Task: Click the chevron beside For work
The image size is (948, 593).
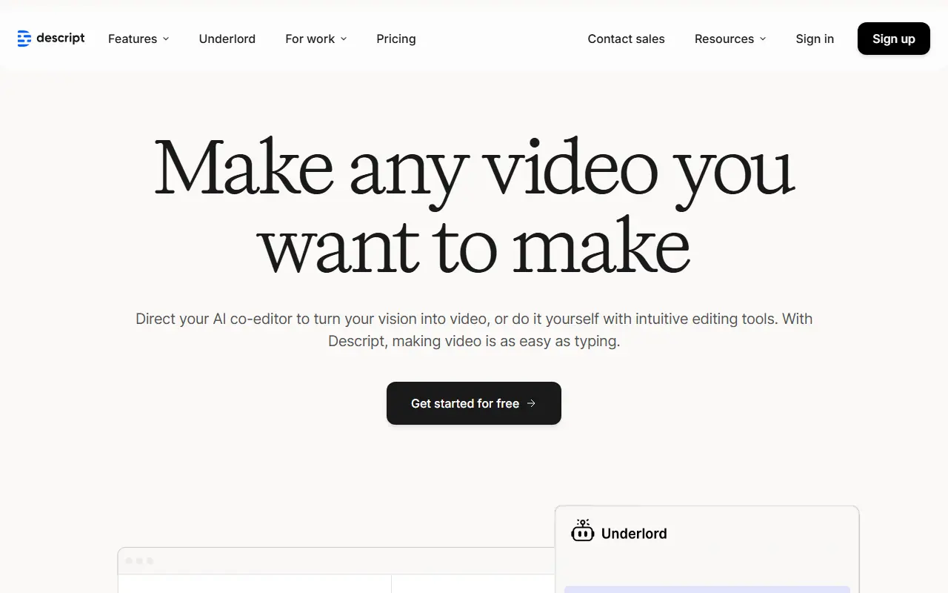Action: (343, 39)
